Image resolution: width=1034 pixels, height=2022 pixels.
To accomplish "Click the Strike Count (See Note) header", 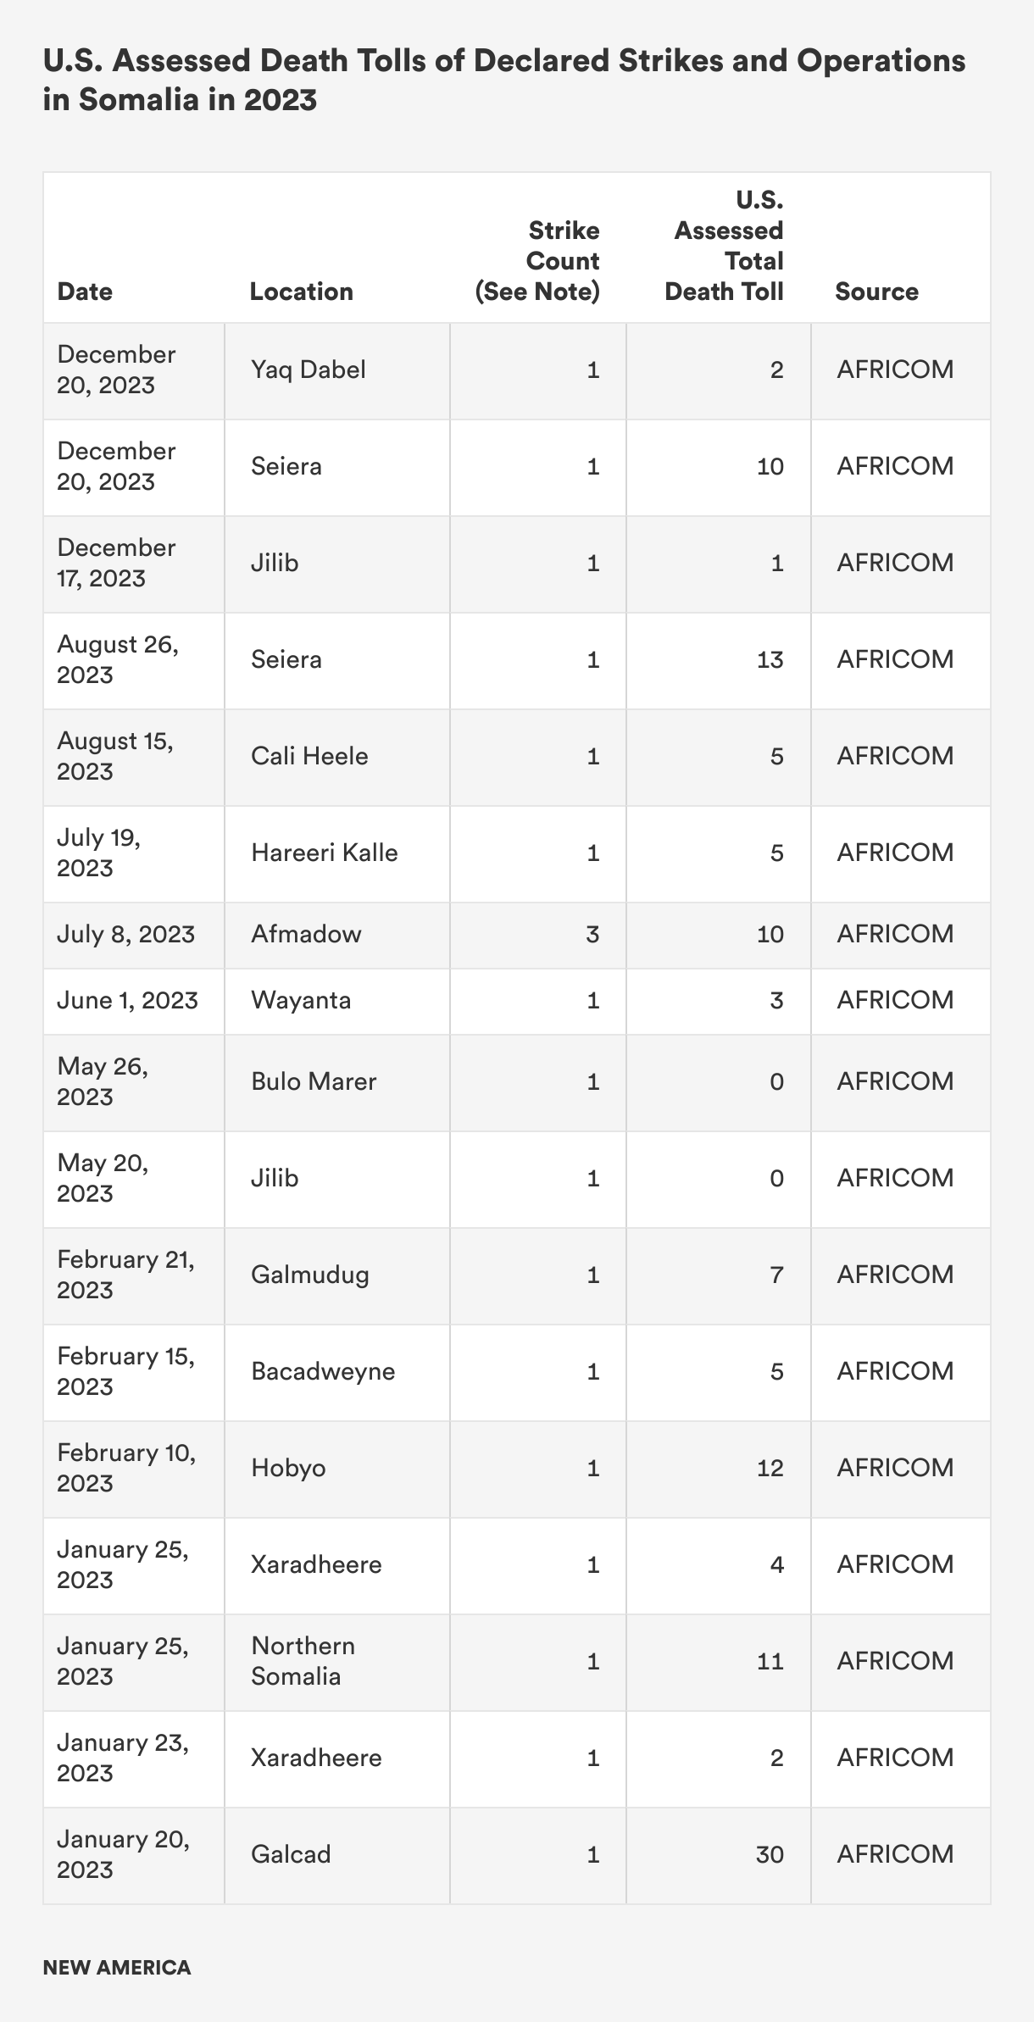I will pyautogui.click(x=537, y=261).
